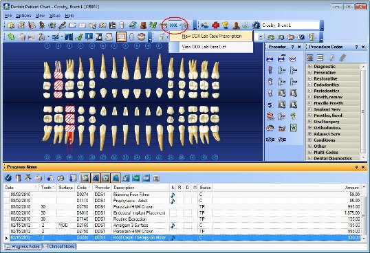Expand the Multi-Codes procedure category
This screenshot has height=253, width=370.
click(310, 153)
